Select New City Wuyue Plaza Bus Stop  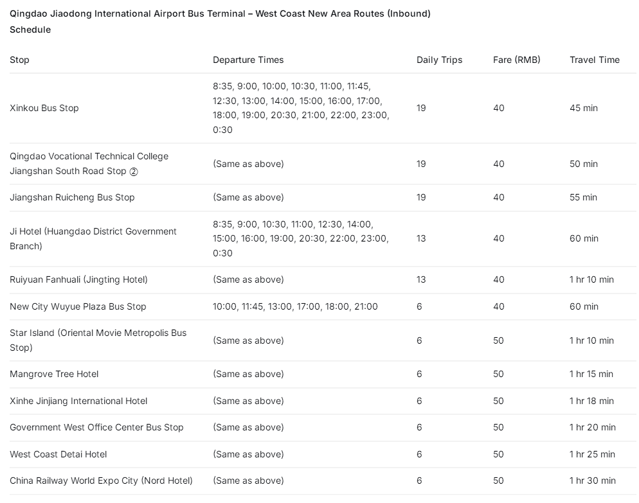point(78,306)
